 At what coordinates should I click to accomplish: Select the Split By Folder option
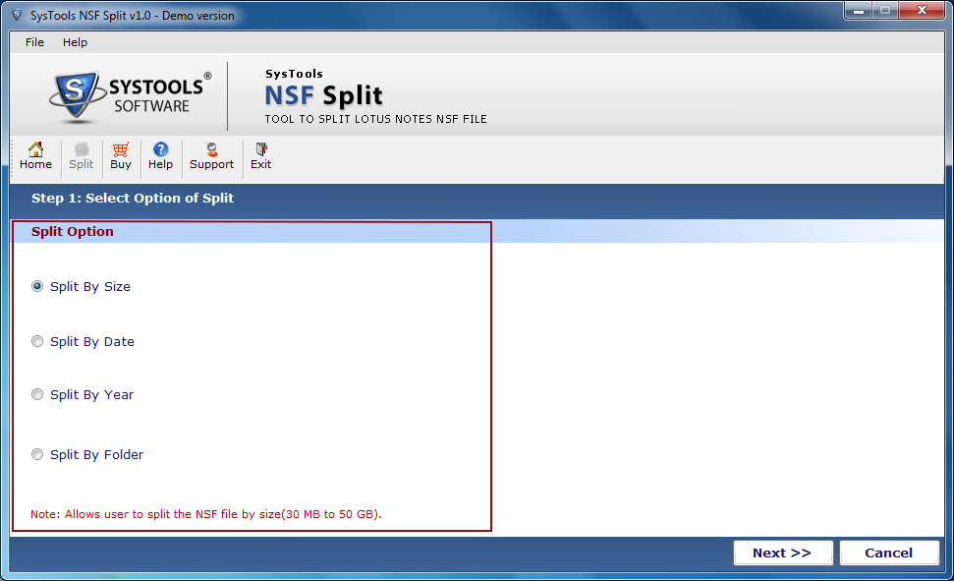(37, 454)
